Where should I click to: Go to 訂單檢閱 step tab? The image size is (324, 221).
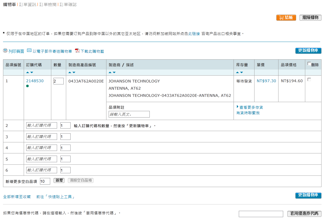pos(48,4)
